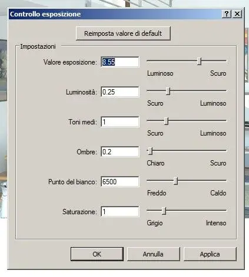Open the help question mark button
The image size is (249, 277).
(227, 14)
